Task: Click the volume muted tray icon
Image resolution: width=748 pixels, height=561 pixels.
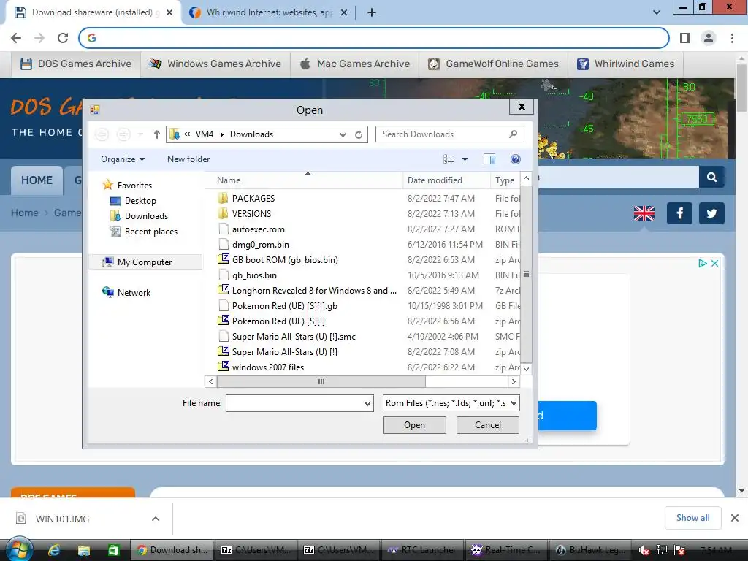Action: 644,551
